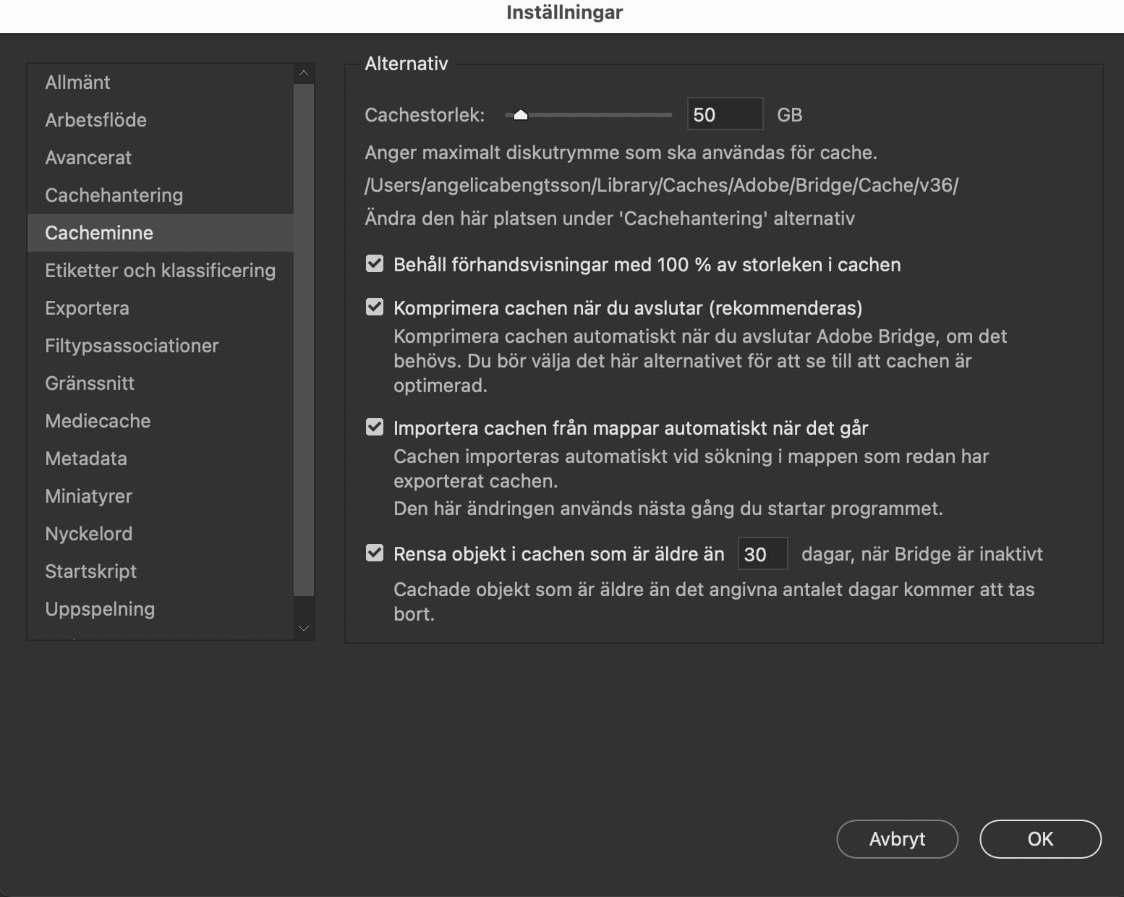
Task: Click Avbryt to cancel changes
Action: pos(897,839)
